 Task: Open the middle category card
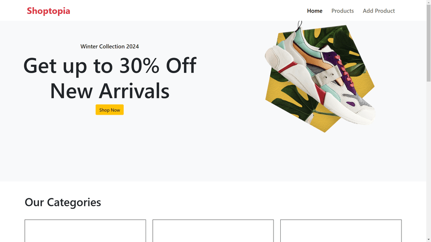[213, 231]
